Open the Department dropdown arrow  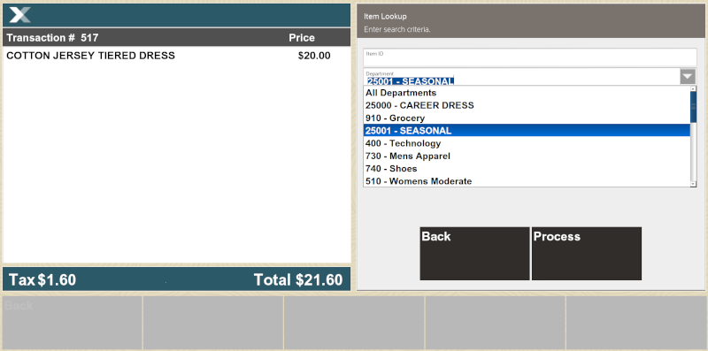point(688,77)
